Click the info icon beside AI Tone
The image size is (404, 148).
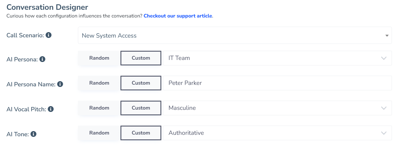coord(33,134)
